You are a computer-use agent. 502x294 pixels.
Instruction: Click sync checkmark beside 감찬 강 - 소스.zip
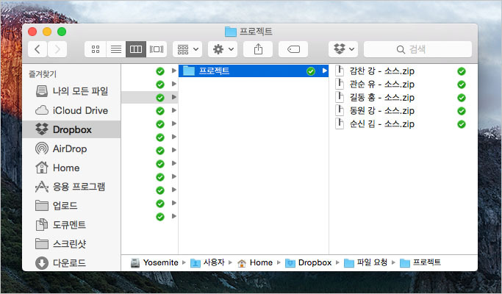(462, 71)
